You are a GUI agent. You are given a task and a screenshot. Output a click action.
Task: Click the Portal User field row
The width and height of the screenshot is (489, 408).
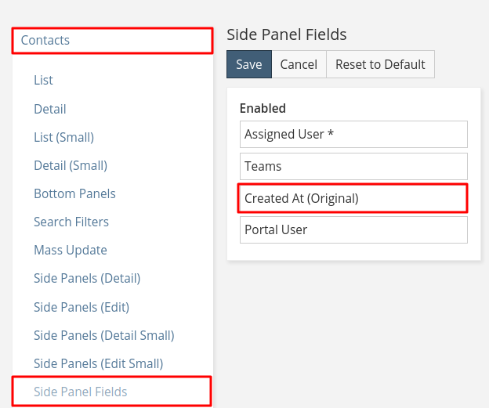click(353, 230)
